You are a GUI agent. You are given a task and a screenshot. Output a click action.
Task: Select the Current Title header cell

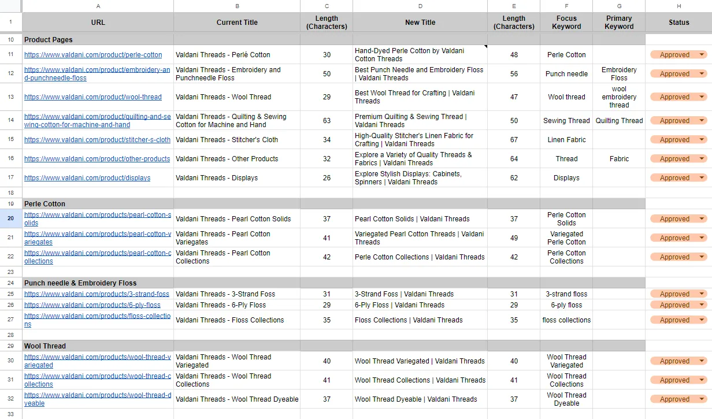tap(237, 23)
